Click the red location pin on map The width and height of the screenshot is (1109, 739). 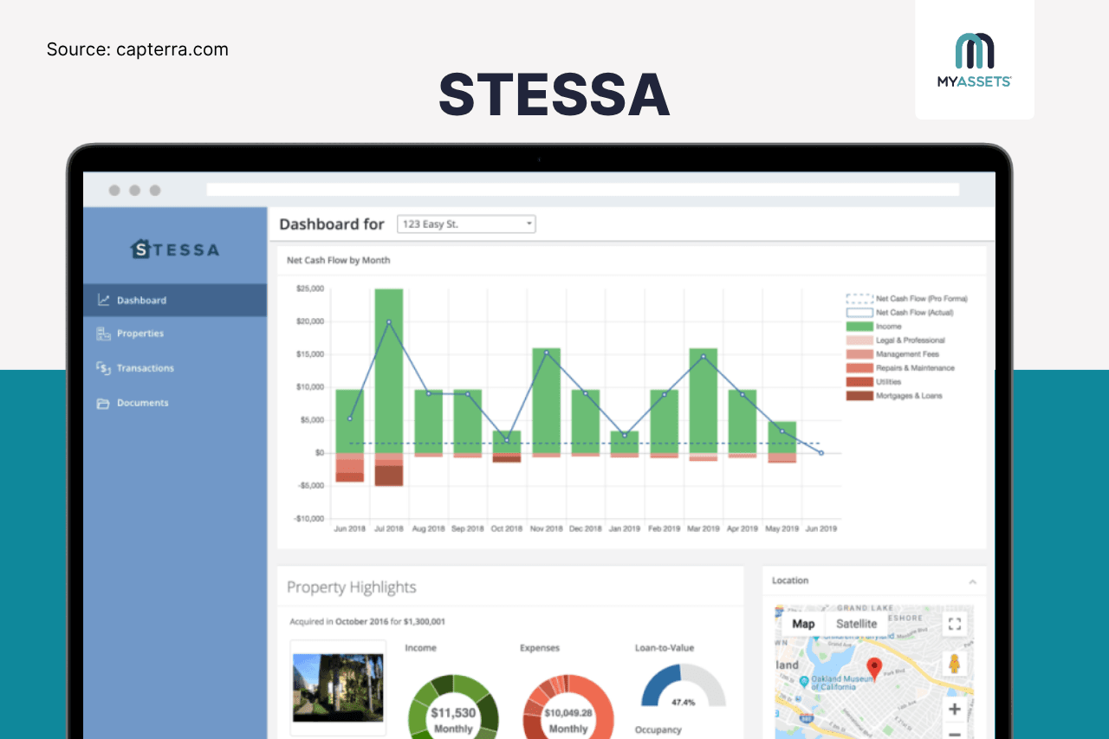(x=874, y=669)
